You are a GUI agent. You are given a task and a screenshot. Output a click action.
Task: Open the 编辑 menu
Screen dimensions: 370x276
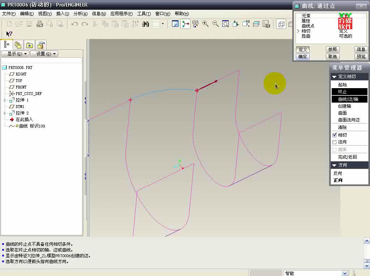(x=27, y=14)
